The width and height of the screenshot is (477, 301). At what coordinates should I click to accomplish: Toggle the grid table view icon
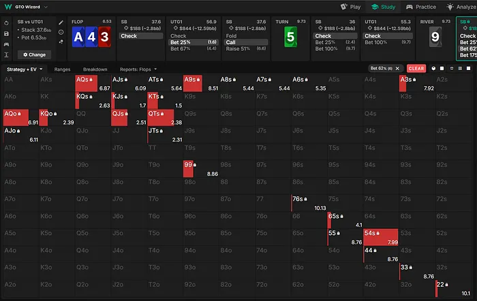460,69
